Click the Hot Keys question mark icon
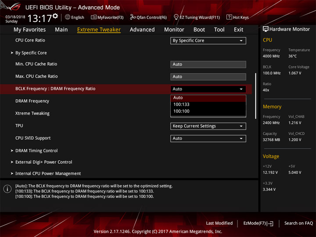This screenshot has width=316, height=237. point(229,17)
